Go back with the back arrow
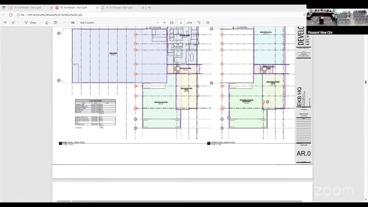The image size is (368, 207). [3, 15]
